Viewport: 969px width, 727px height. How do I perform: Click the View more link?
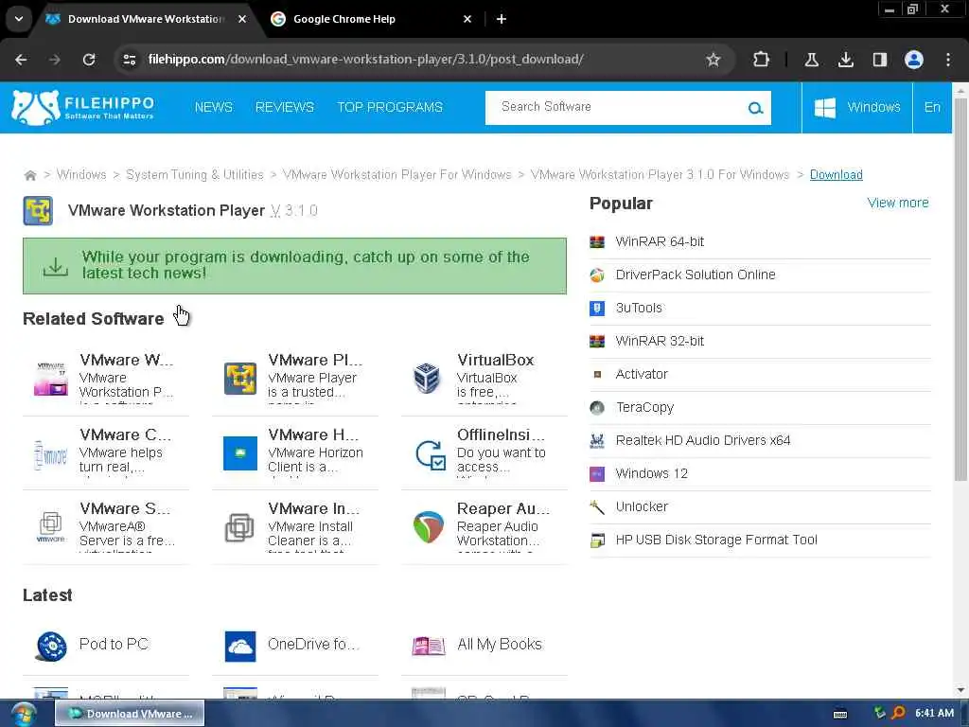pos(898,203)
